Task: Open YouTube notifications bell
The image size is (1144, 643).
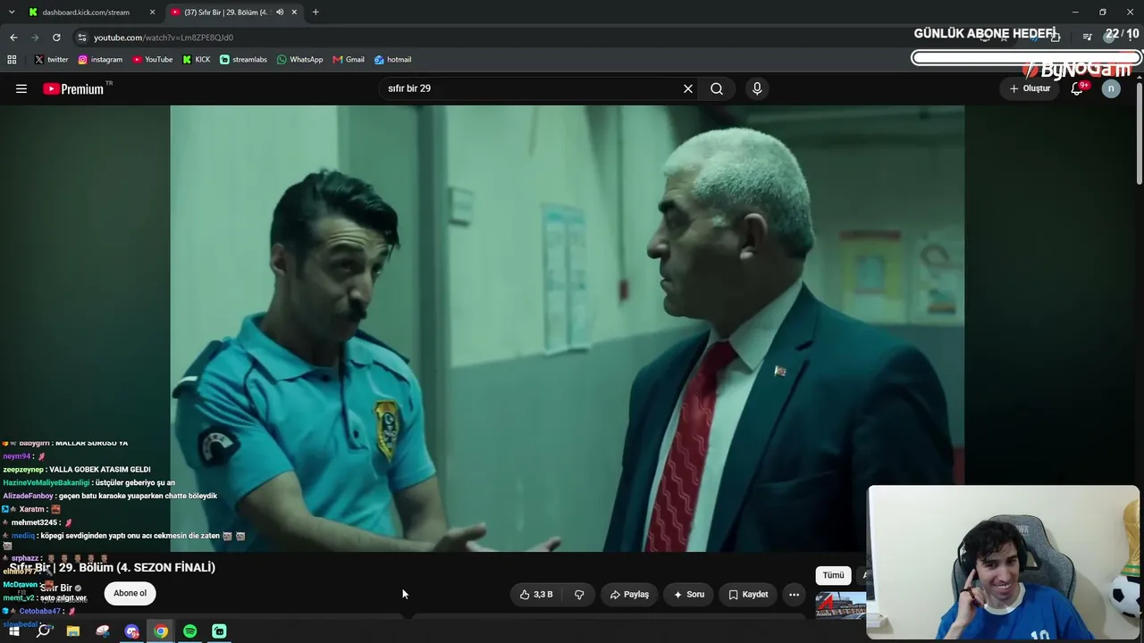Action: [x=1077, y=88]
